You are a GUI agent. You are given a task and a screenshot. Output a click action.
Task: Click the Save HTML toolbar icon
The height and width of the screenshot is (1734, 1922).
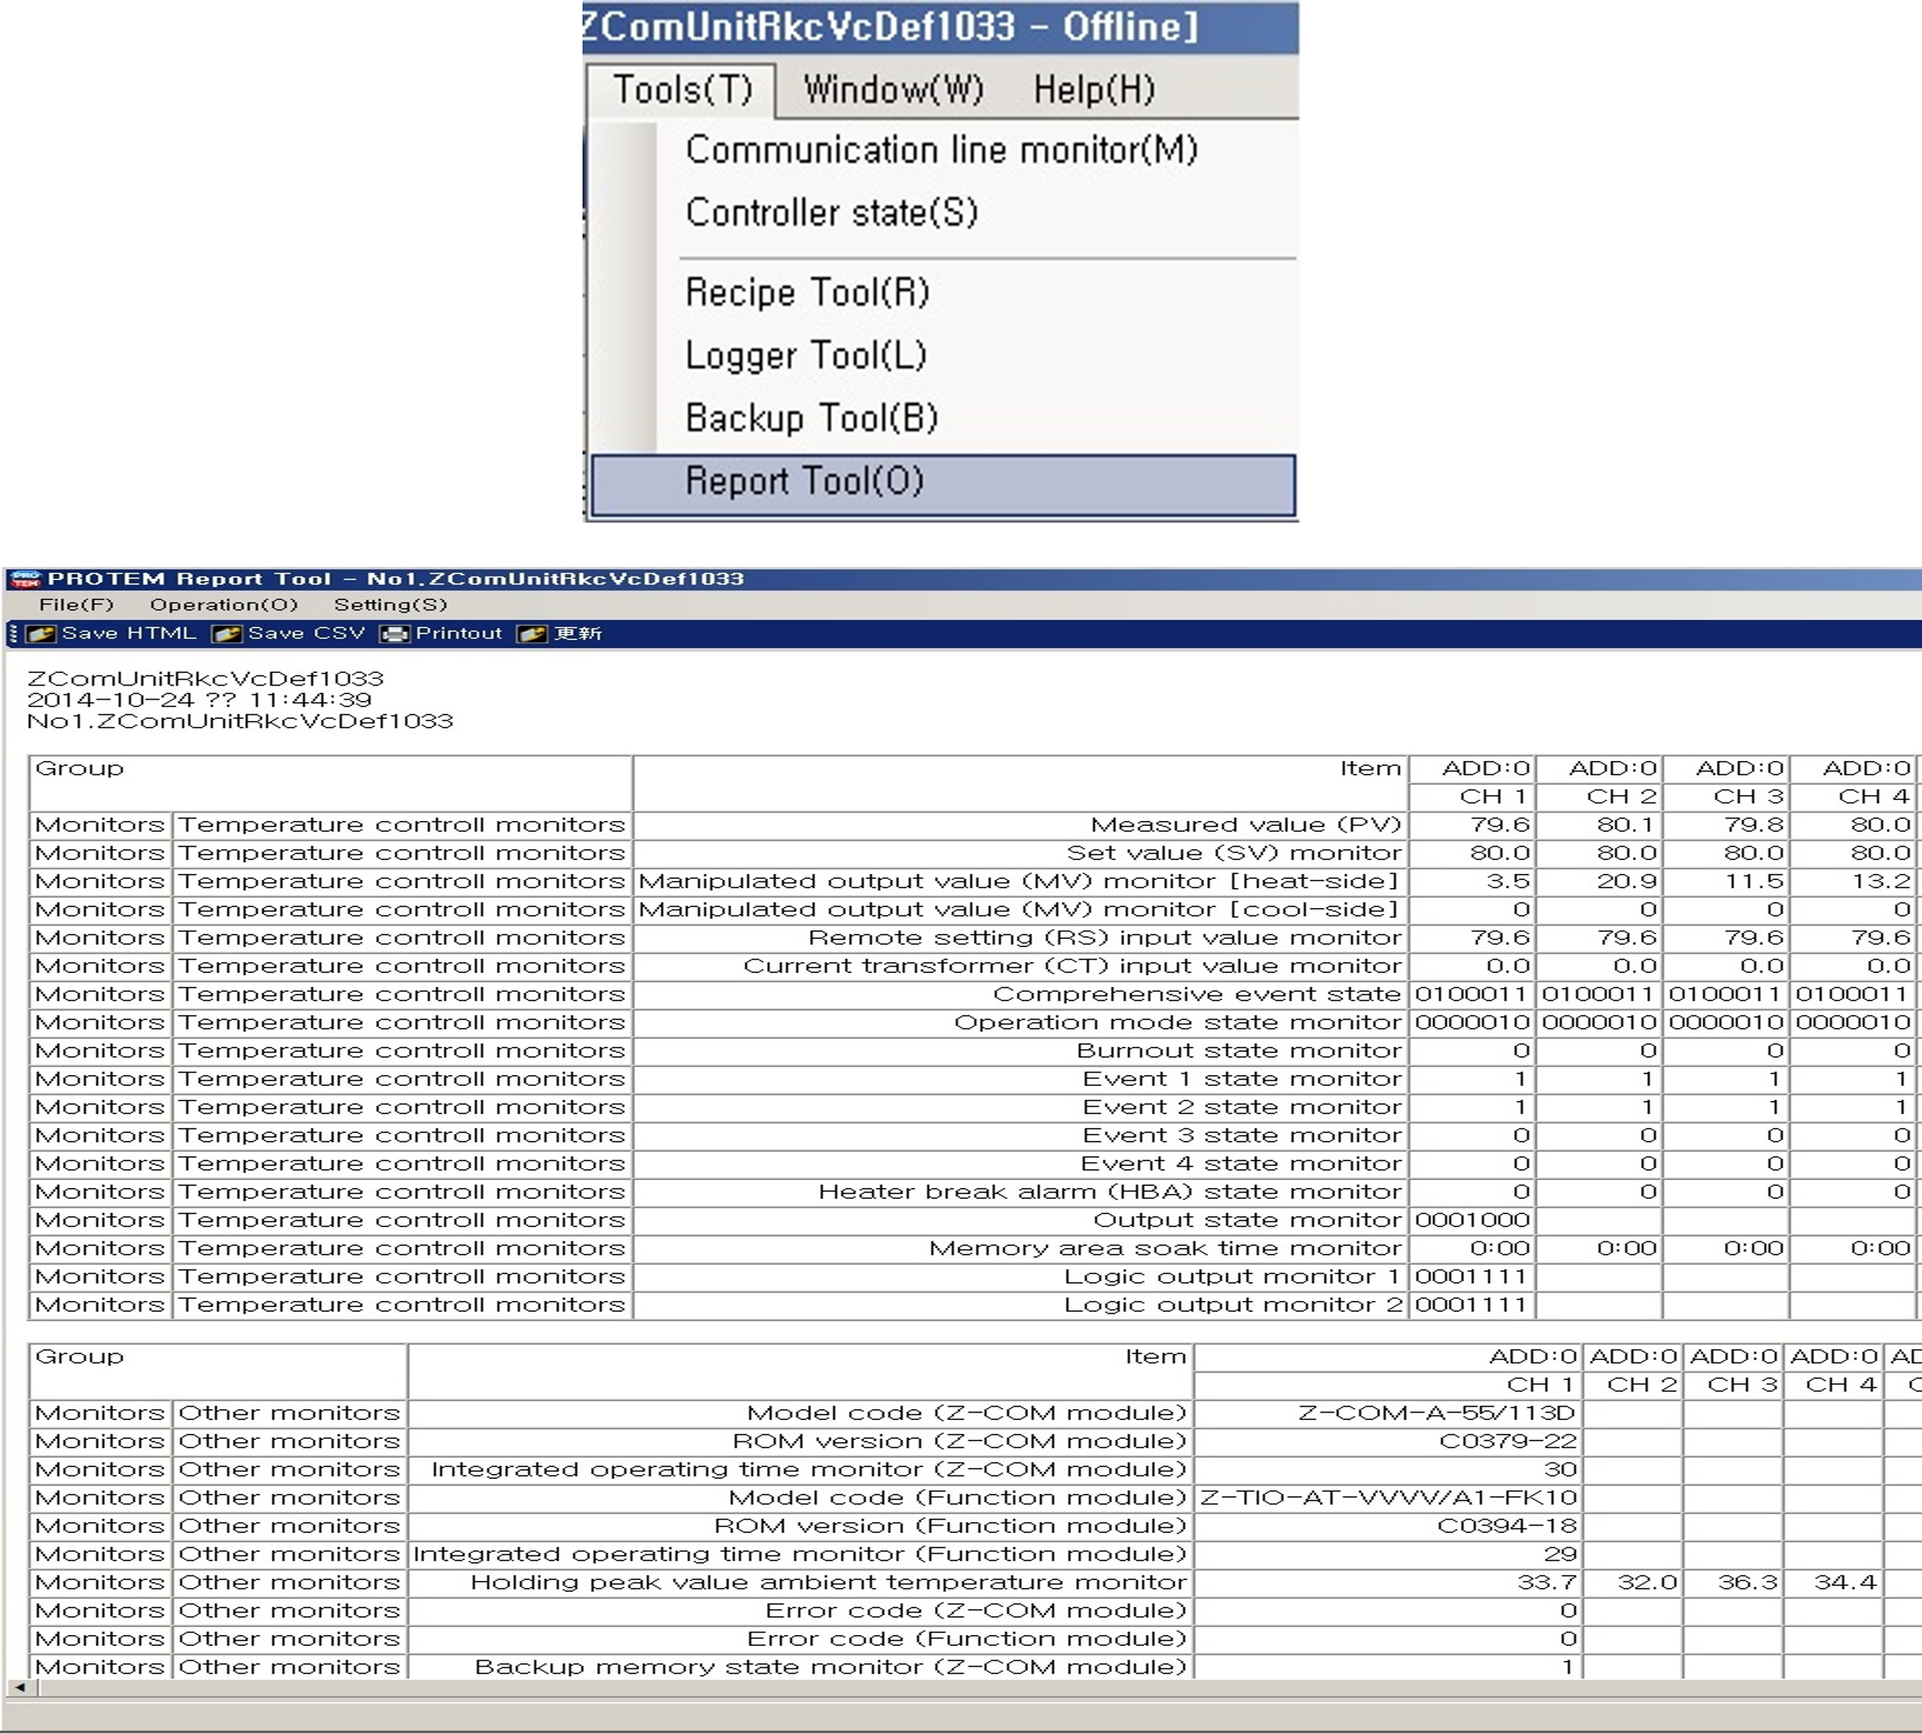click(41, 634)
